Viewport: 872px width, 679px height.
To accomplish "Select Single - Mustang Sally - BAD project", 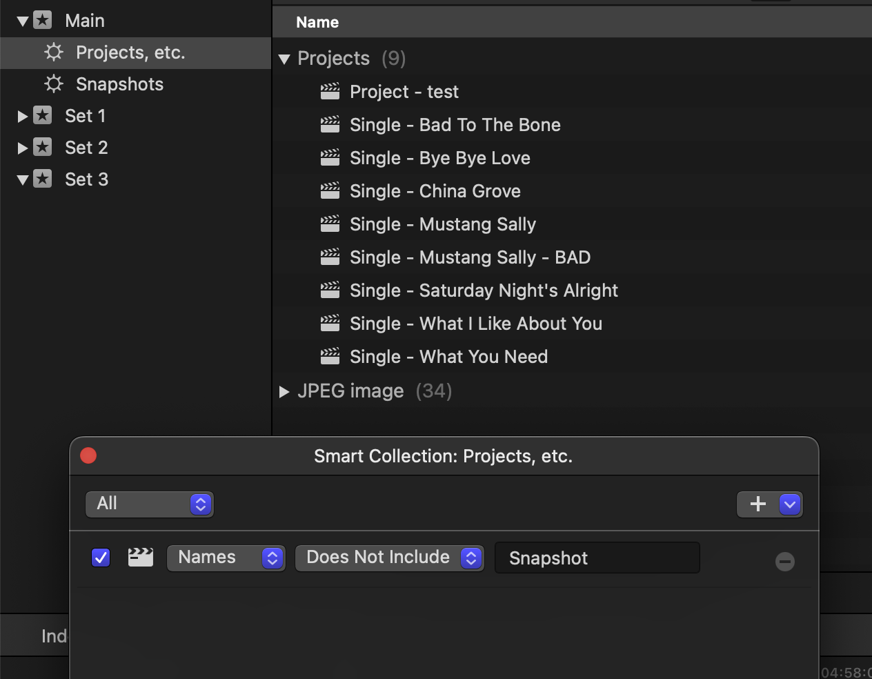I will (x=470, y=257).
